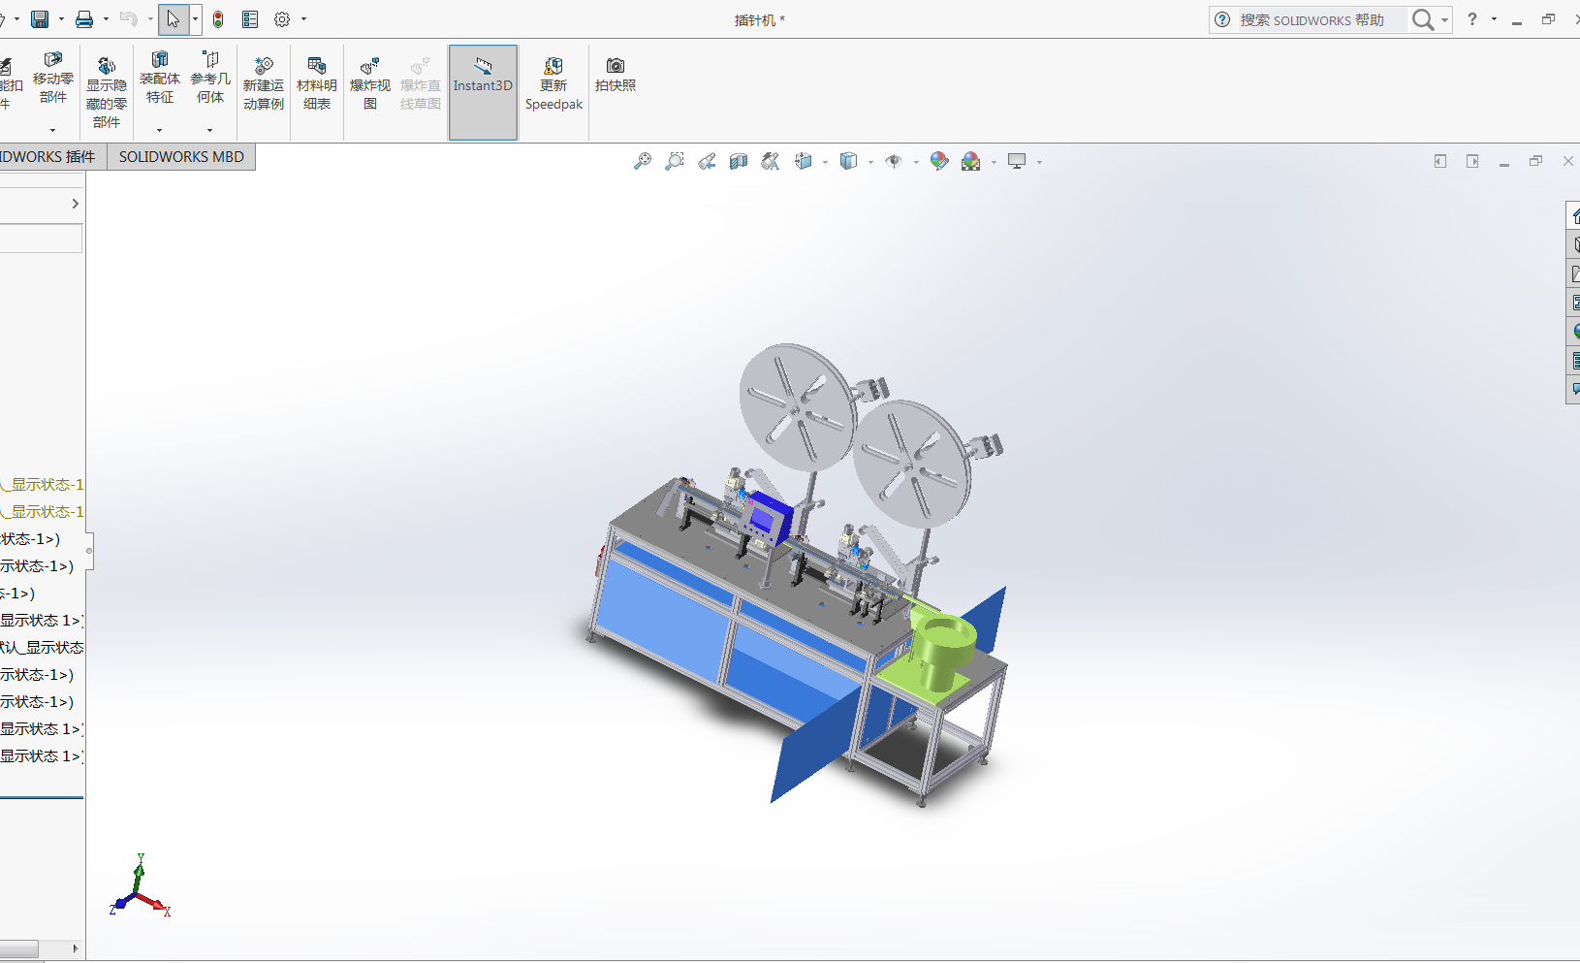Click Zoom to Area icon

[675, 162]
